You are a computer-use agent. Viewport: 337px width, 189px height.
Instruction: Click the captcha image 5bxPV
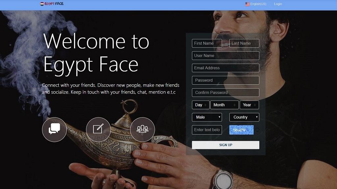pos(241,130)
